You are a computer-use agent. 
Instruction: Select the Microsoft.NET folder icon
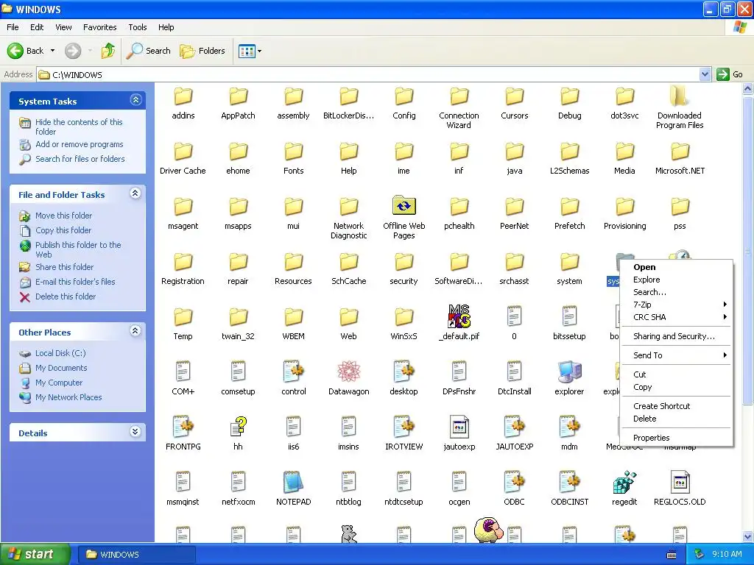680,152
